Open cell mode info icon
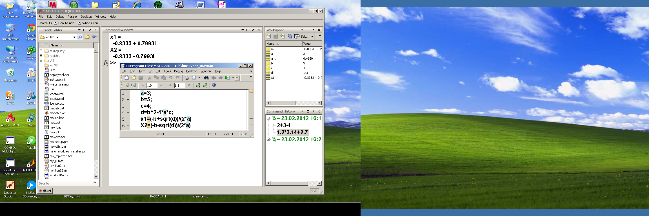This screenshot has width=649, height=216. point(214,85)
